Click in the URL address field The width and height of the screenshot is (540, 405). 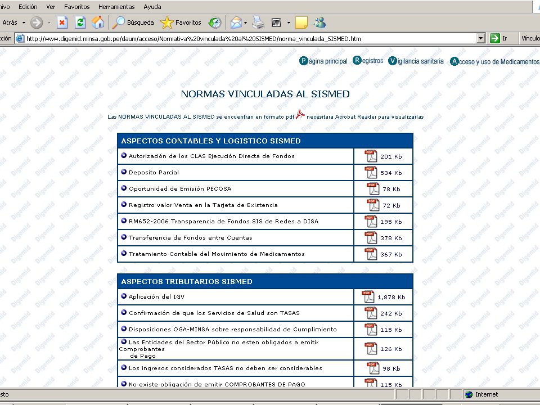tap(251, 39)
